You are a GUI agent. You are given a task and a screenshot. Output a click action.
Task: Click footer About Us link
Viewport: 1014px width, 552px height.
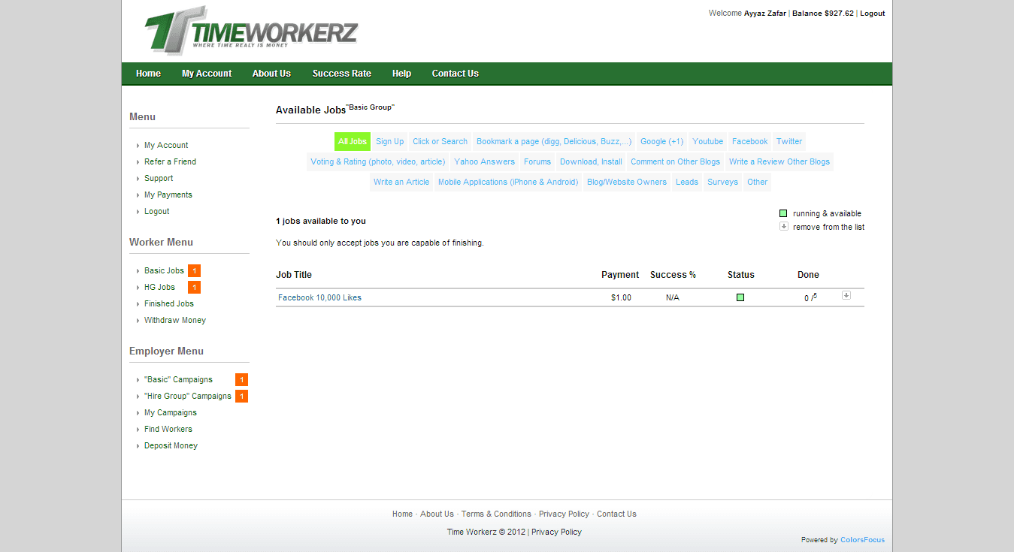coord(437,514)
